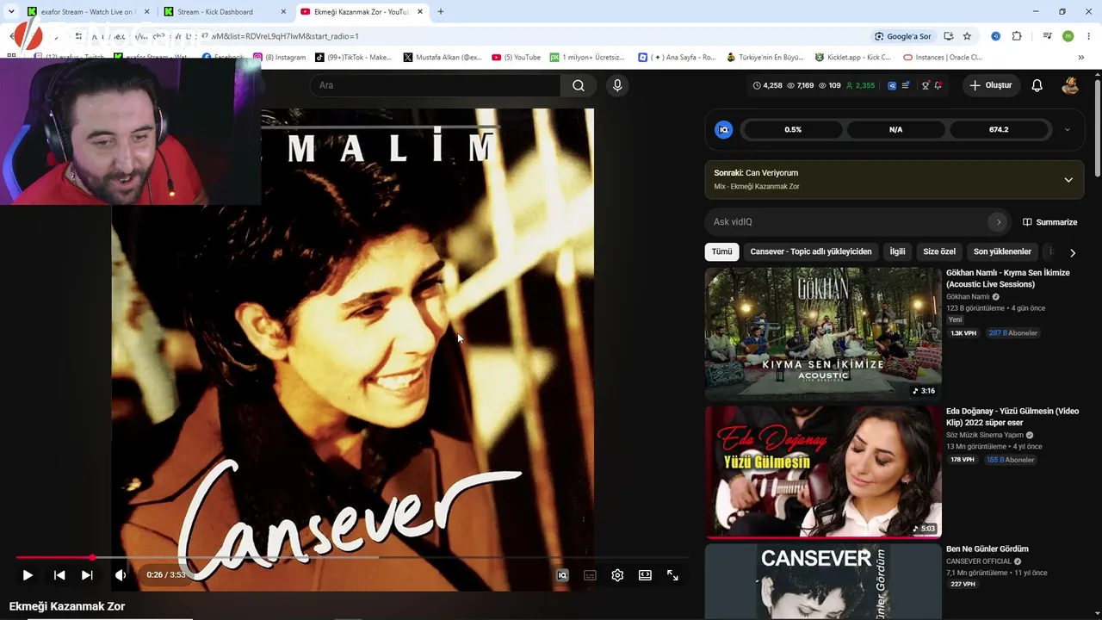Click the "Google'a Sor" button
The image size is (1102, 620).
[x=903, y=36]
